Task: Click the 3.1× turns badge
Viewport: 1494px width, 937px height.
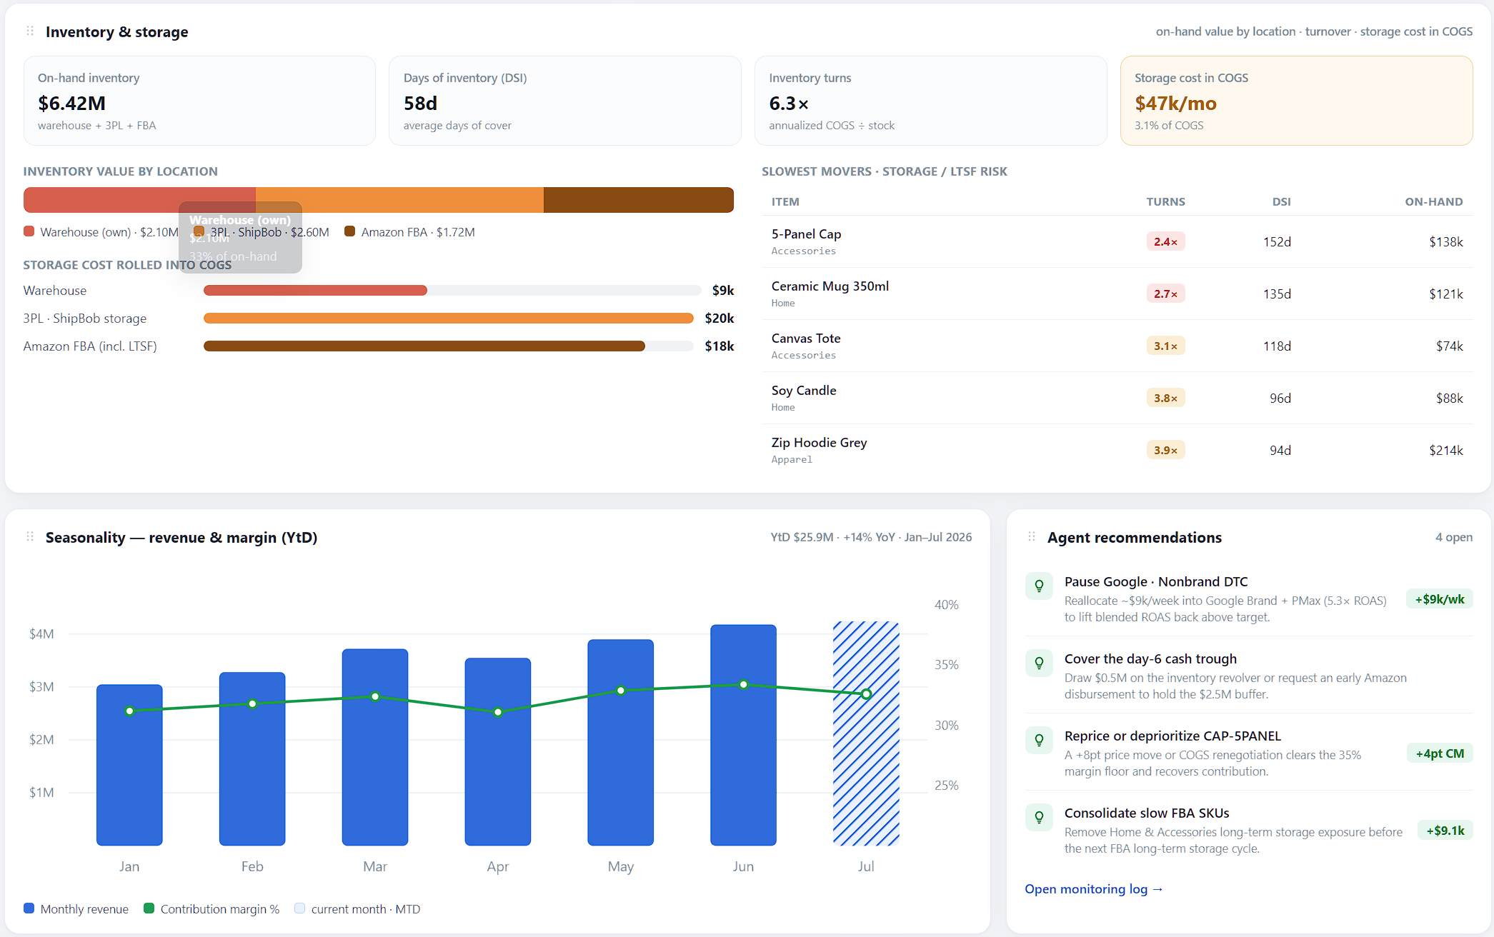Action: coord(1165,346)
